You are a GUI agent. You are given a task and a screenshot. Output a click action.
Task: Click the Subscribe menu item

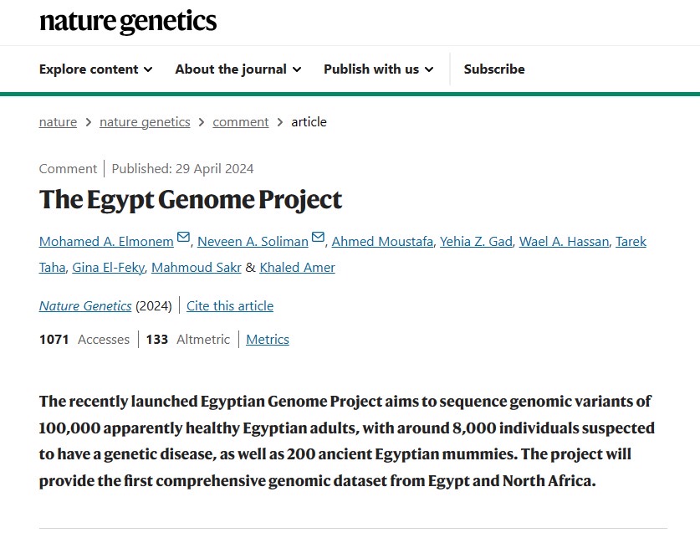click(494, 69)
